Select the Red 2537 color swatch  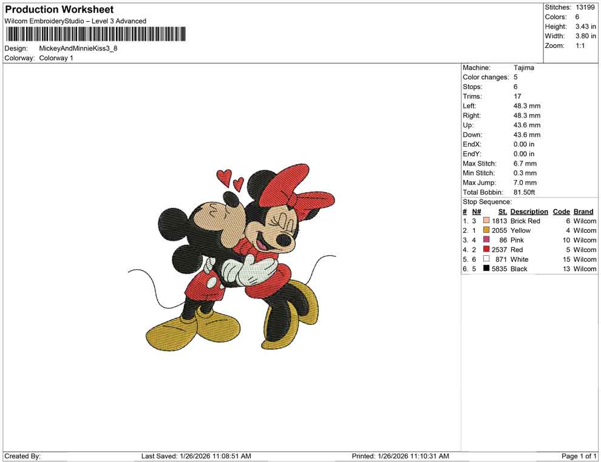487,250
